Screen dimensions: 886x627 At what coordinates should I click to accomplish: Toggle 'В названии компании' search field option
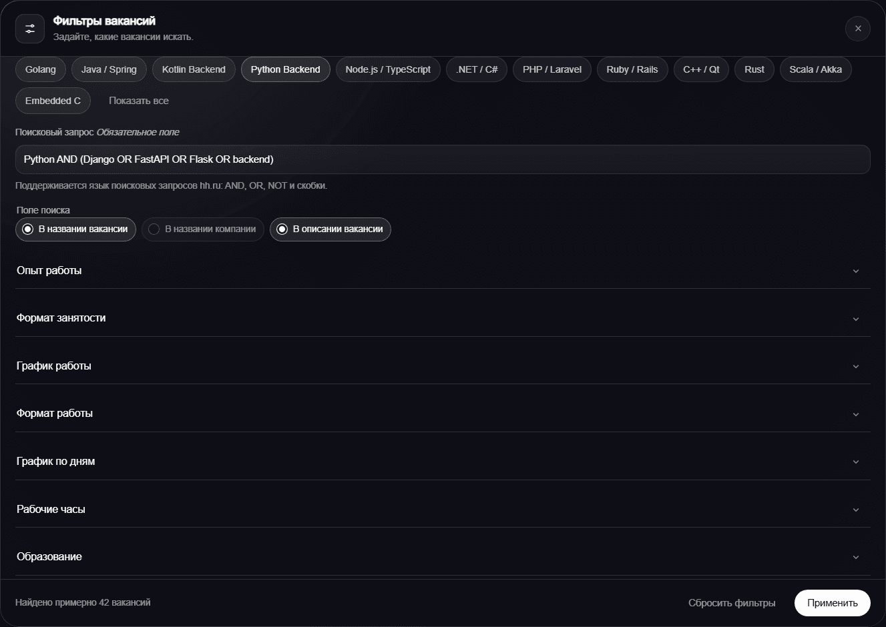pyautogui.click(x=203, y=229)
